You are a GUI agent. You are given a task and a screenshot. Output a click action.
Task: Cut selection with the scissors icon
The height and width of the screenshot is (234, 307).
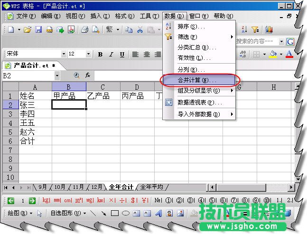tap(140, 29)
